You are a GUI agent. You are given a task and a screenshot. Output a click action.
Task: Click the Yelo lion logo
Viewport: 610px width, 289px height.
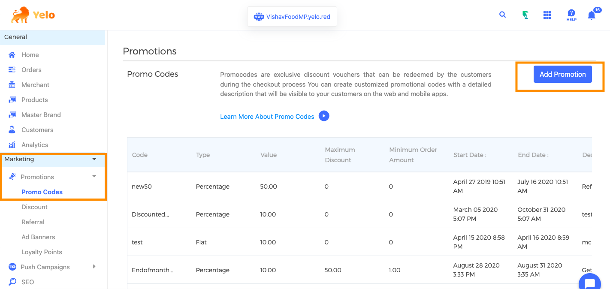point(33,15)
